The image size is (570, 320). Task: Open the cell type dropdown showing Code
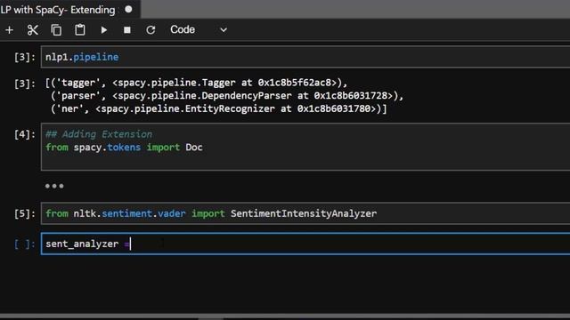point(199,29)
